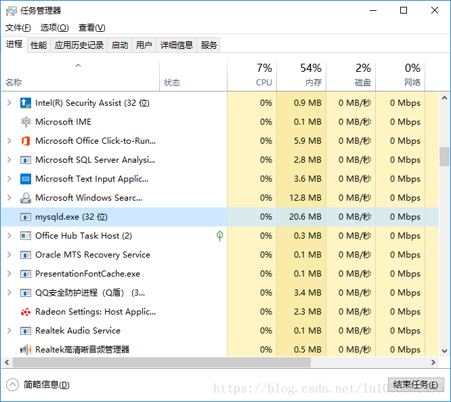Image resolution: width=451 pixels, height=402 pixels.
Task: Expand Microsoft SQL Server Analysis row
Action: (9, 160)
